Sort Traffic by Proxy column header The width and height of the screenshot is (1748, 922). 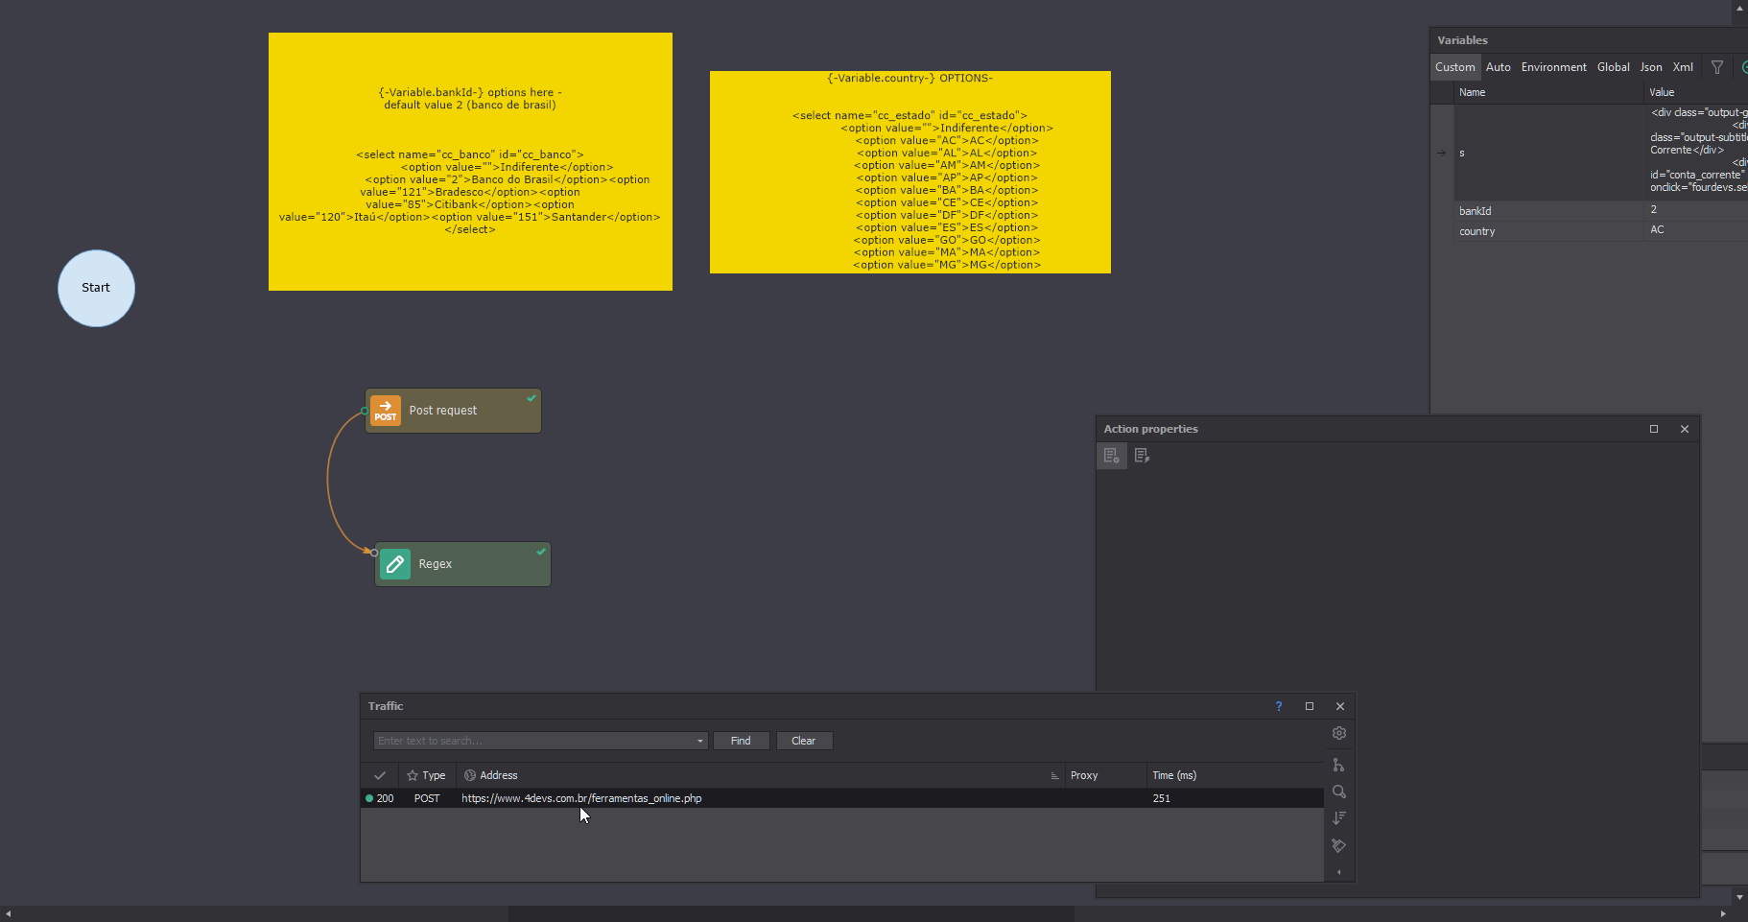(x=1105, y=775)
